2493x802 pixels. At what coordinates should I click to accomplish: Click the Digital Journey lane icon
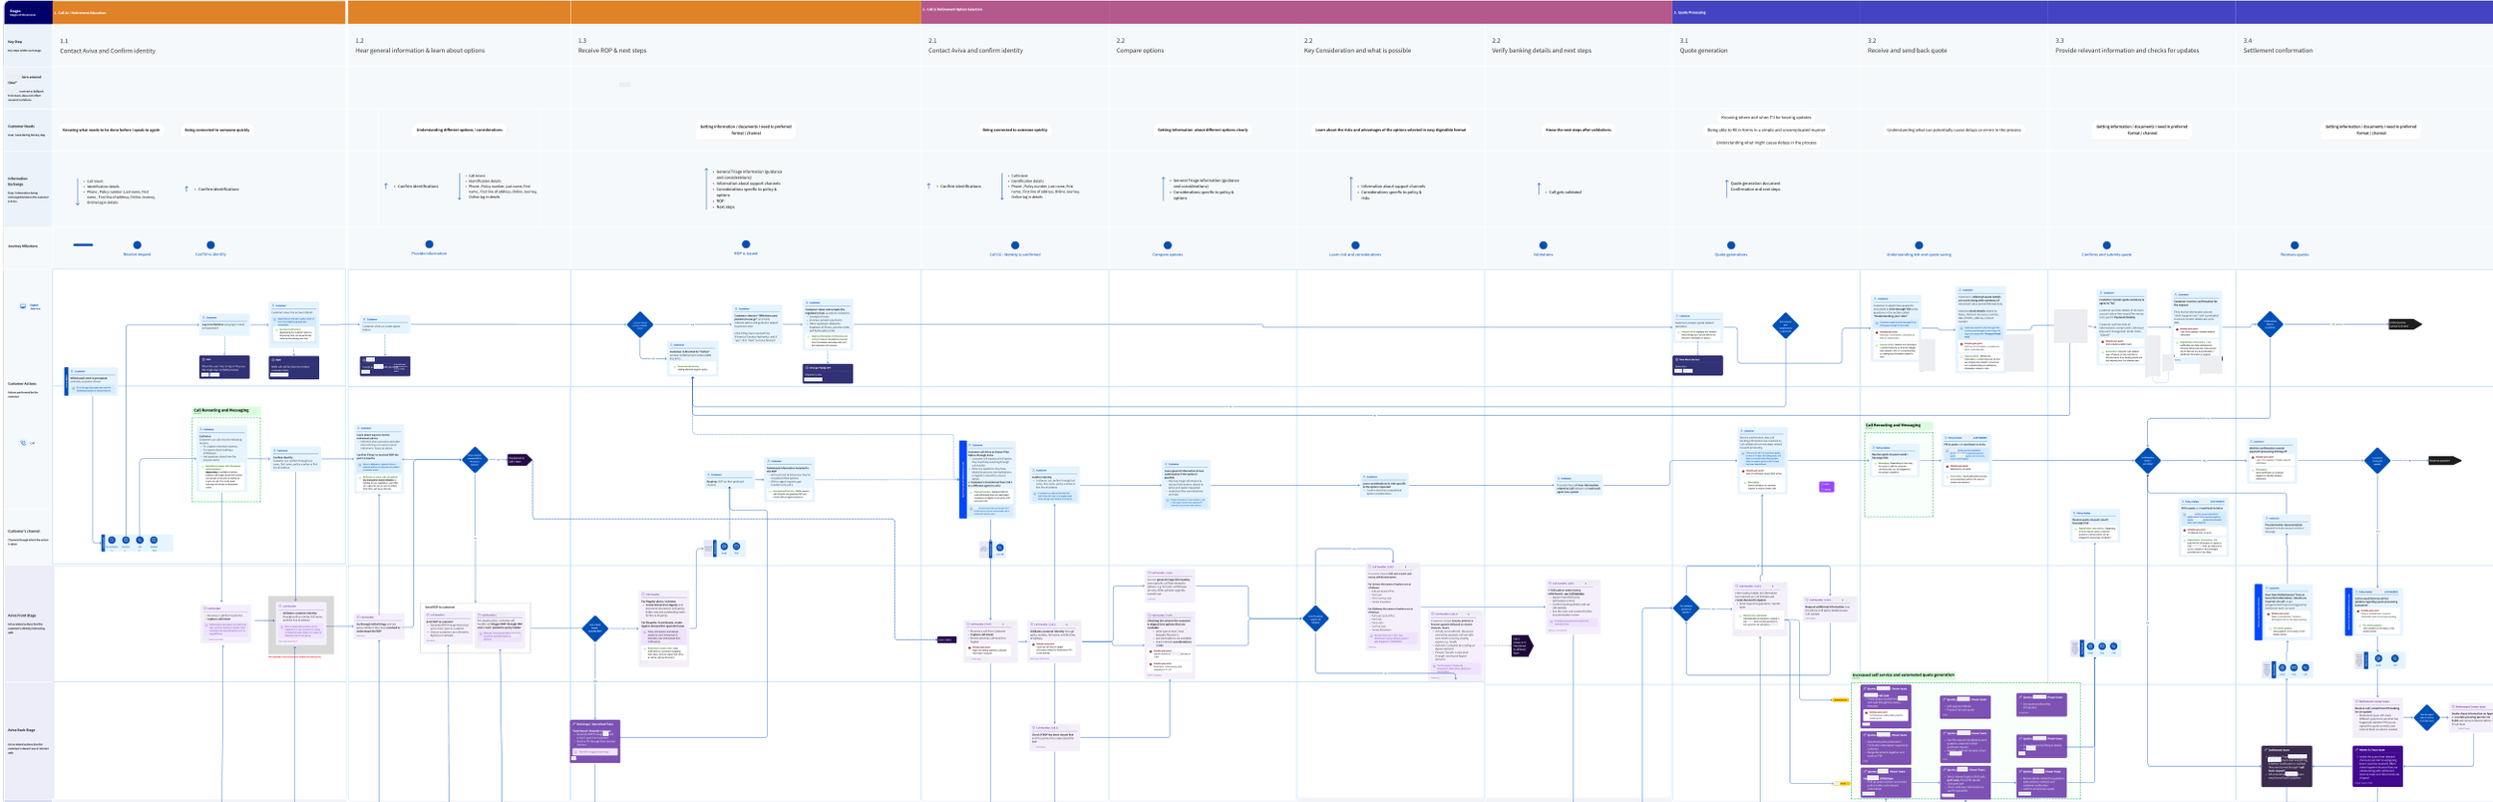click(x=23, y=306)
